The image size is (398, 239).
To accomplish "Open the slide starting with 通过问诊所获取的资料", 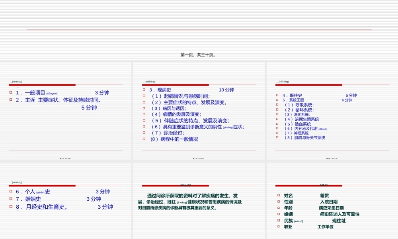I will [199, 200].
